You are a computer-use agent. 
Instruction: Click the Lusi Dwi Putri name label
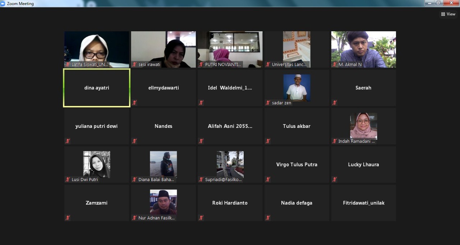pos(84,180)
